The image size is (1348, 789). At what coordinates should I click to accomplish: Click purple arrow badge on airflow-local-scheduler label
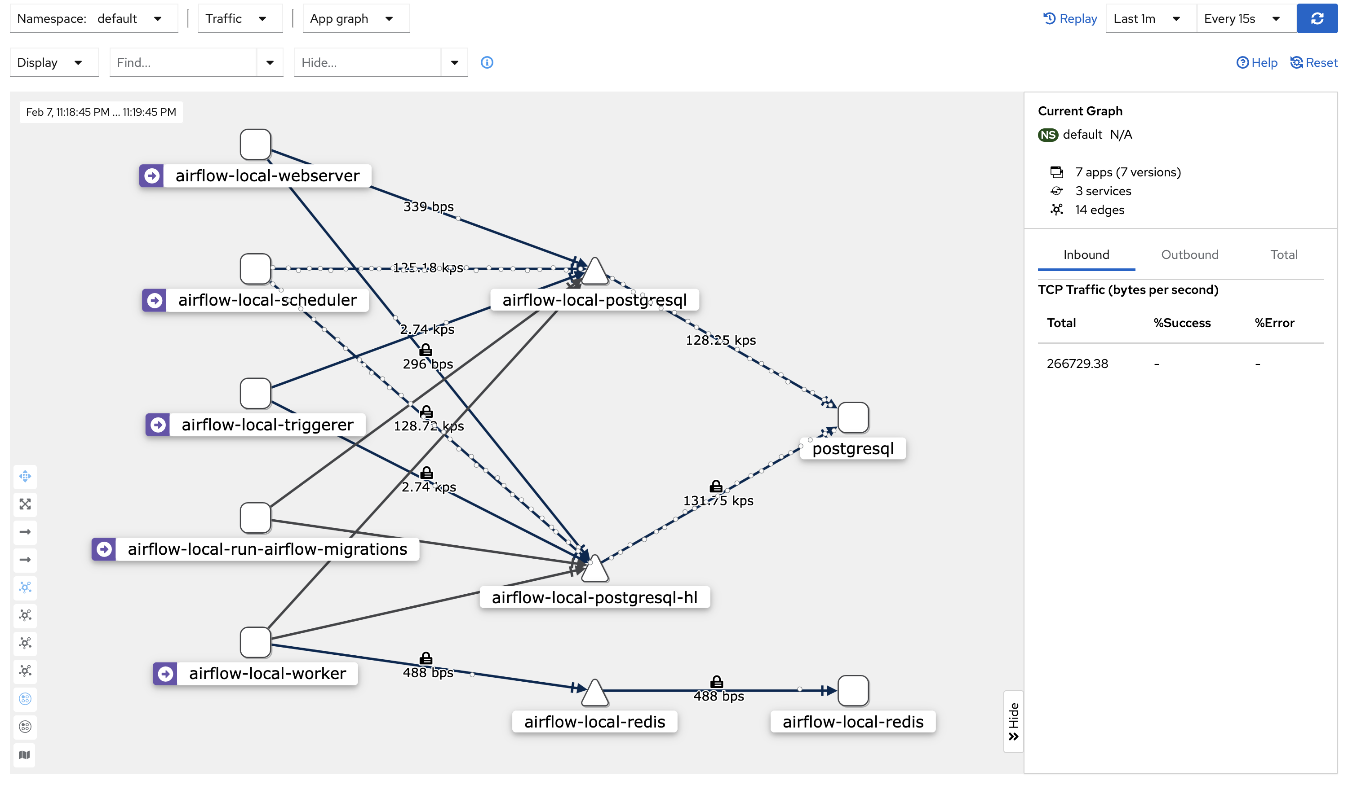point(155,300)
